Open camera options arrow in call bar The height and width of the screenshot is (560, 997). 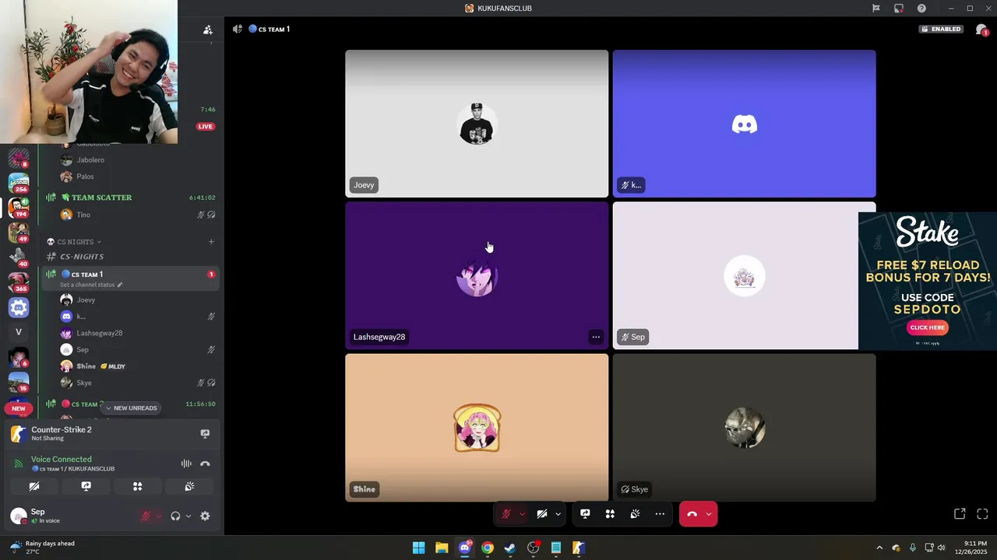click(x=558, y=514)
